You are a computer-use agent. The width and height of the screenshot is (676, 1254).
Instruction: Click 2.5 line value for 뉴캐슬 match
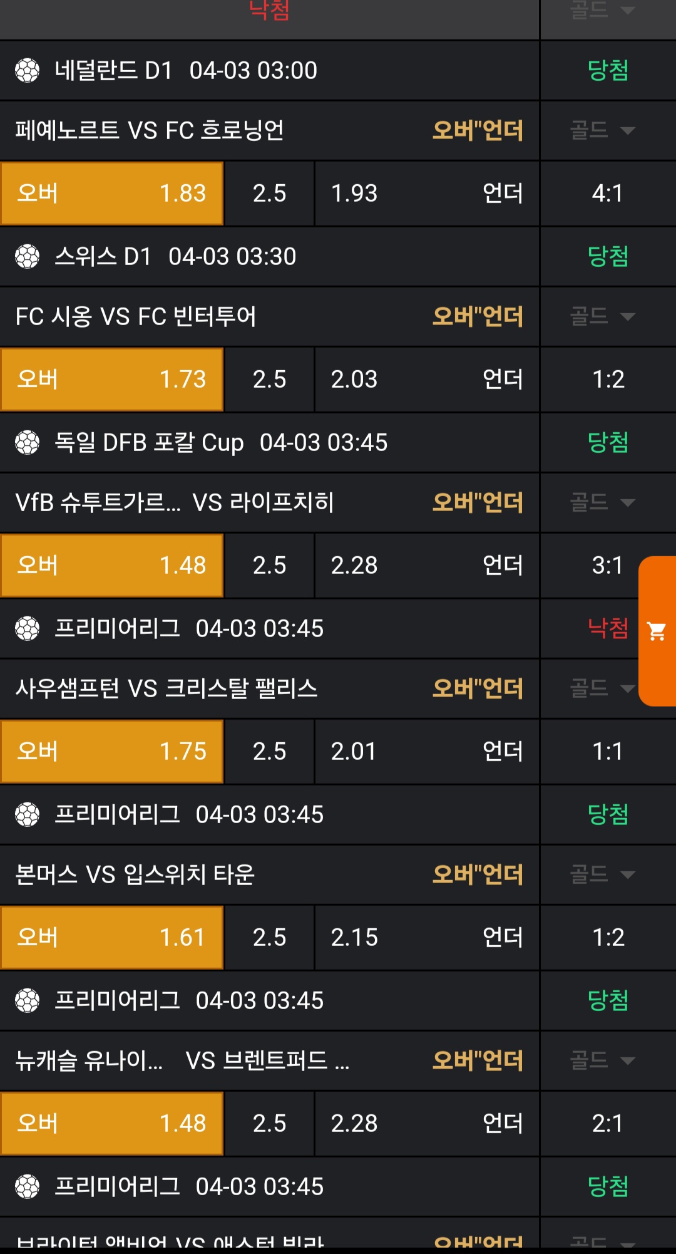[x=269, y=1123]
